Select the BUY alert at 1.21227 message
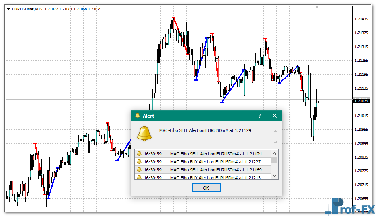Viewport: 376px width, 216px height. coord(215,162)
